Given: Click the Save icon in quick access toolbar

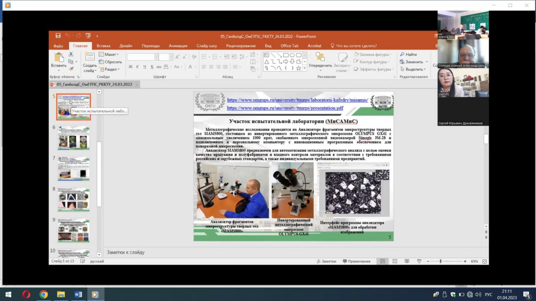Looking at the screenshot, I should click(58, 36).
